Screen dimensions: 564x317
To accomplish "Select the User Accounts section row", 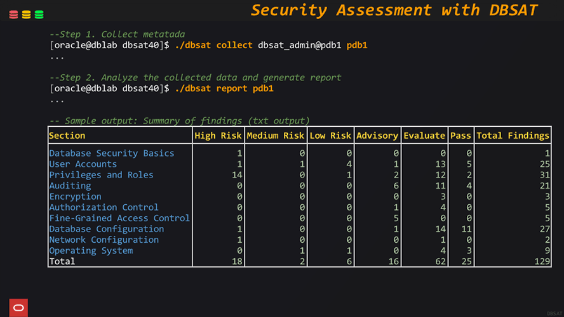I will pyautogui.click(x=83, y=164).
